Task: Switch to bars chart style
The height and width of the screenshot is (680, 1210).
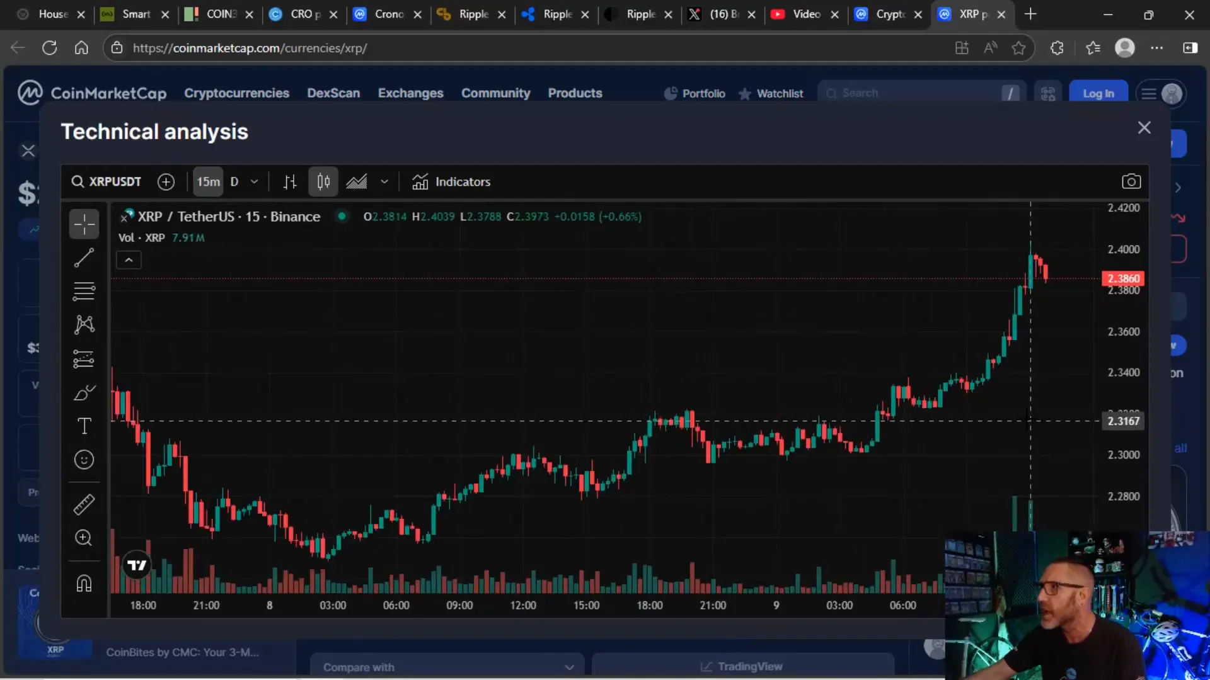Action: click(x=290, y=182)
